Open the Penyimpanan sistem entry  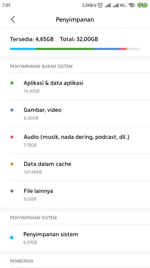(75, 237)
